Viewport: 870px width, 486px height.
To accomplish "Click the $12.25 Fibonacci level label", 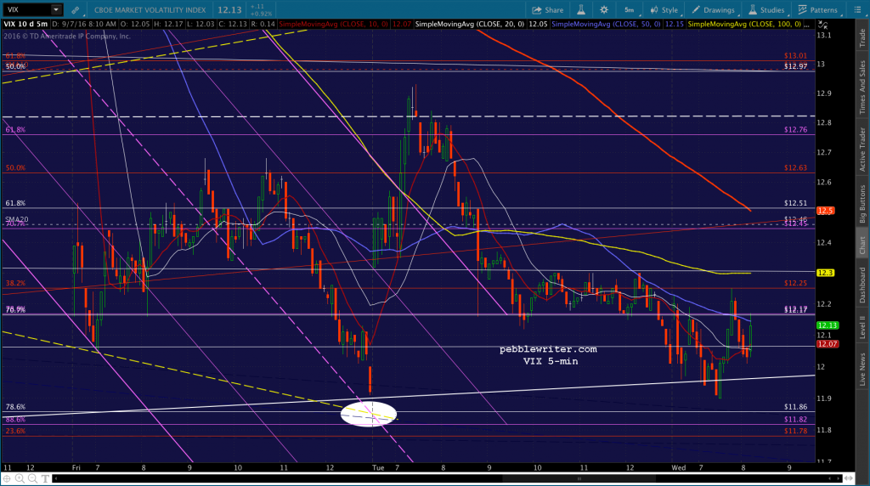I will click(x=795, y=284).
